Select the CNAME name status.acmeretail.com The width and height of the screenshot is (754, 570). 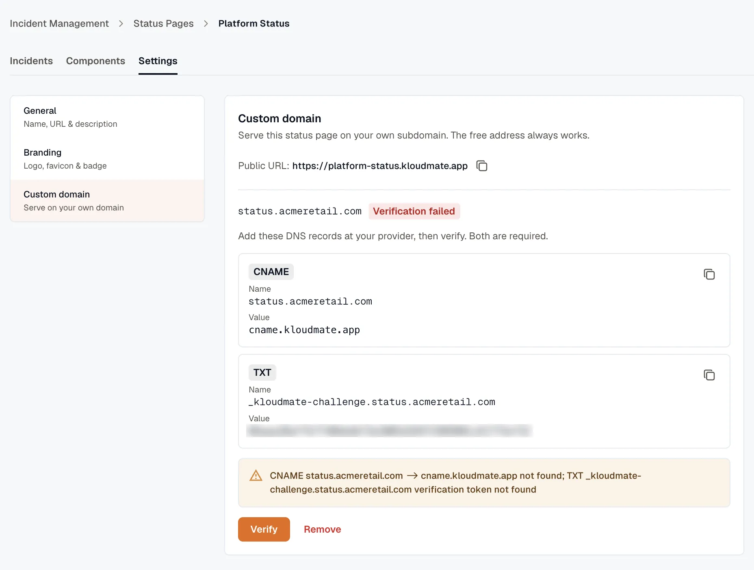310,301
